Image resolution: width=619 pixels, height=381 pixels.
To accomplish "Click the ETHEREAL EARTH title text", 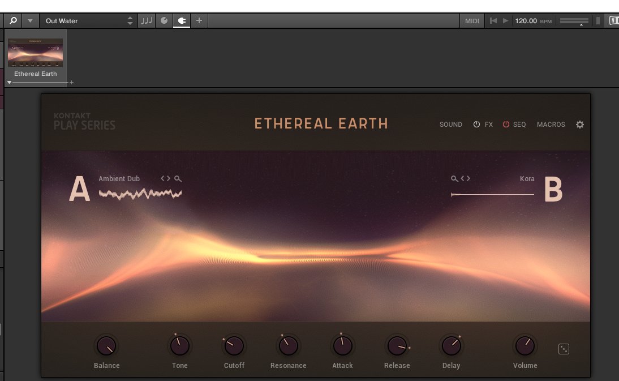I will tap(321, 123).
